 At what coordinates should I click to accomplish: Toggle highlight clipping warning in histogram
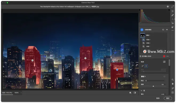click(x=169, y=10)
